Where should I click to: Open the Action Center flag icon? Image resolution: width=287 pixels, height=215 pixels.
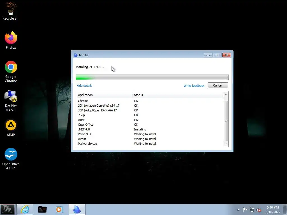coord(245,209)
